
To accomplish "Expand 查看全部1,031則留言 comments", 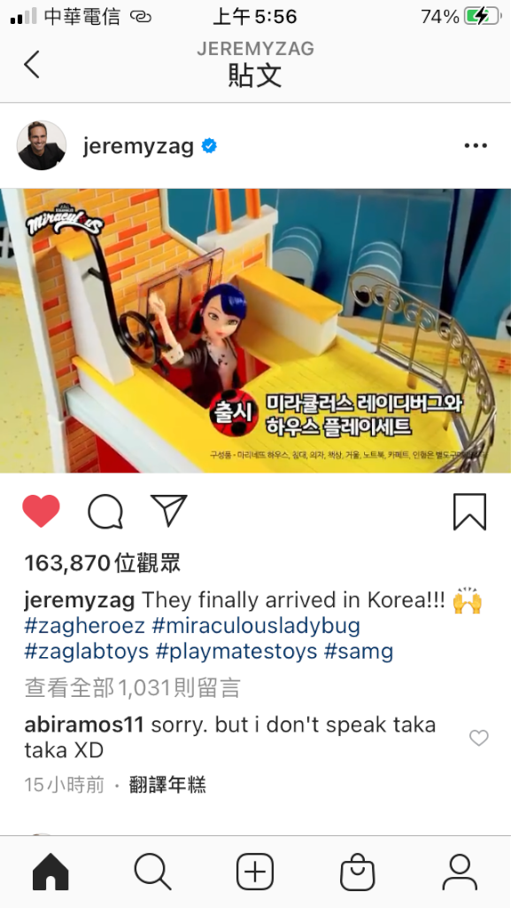I will coord(132,687).
